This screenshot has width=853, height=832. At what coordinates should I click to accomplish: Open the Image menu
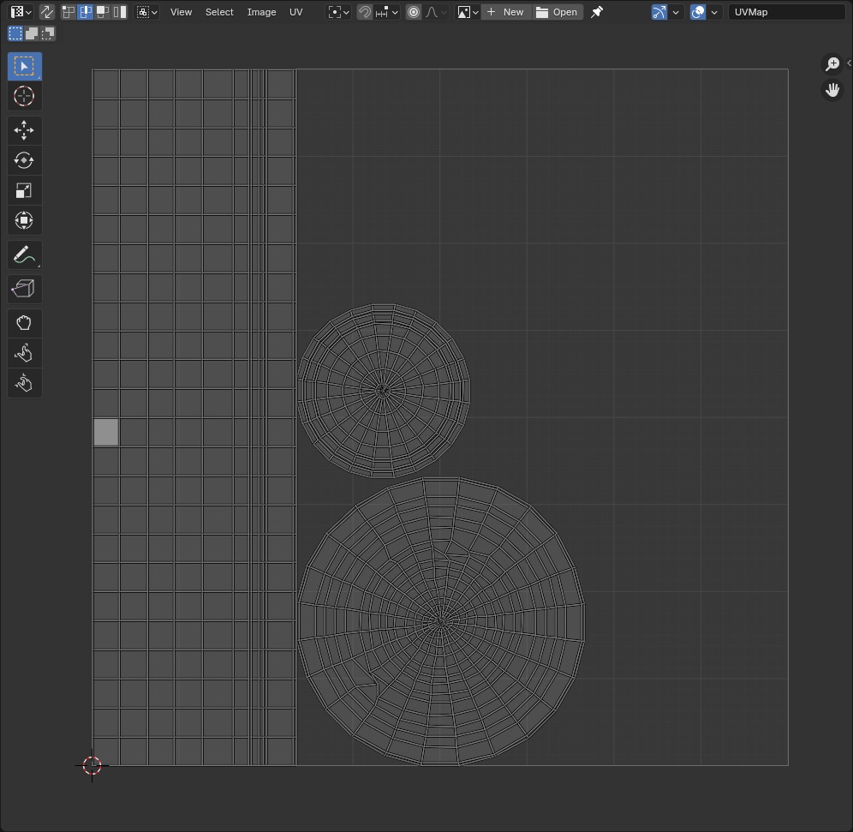point(262,12)
